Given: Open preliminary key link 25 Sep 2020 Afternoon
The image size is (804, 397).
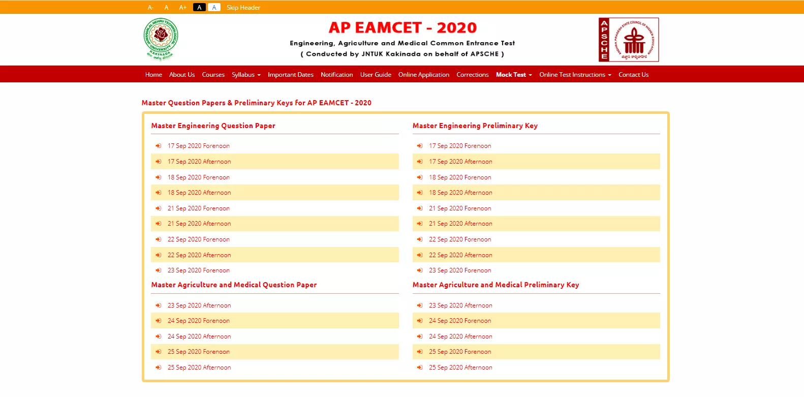Looking at the screenshot, I should tap(460, 368).
